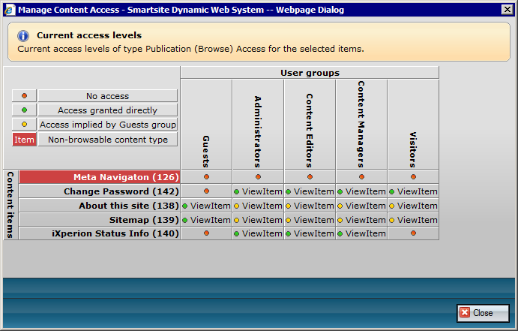Image resolution: width=518 pixels, height=331 pixels.
Task: Click Change Password ViewItem cell for Content Managers
Action: tap(361, 191)
